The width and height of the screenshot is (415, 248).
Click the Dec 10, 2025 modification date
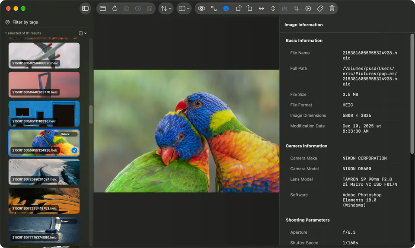point(362,128)
